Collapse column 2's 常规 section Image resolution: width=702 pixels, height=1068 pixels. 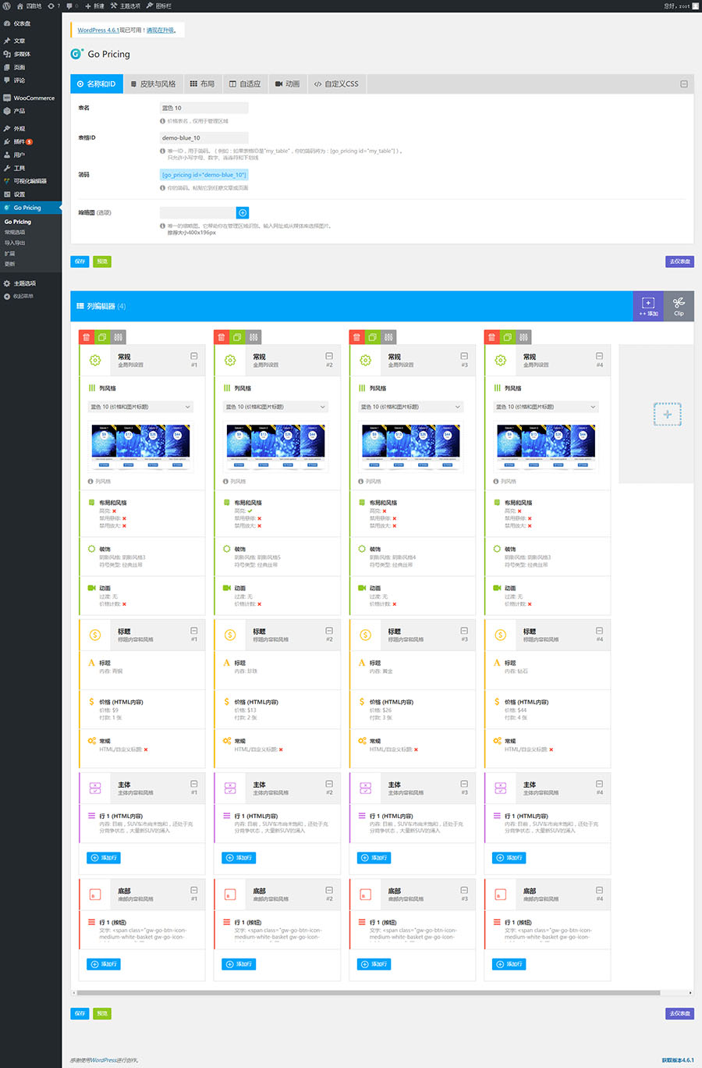pos(329,356)
